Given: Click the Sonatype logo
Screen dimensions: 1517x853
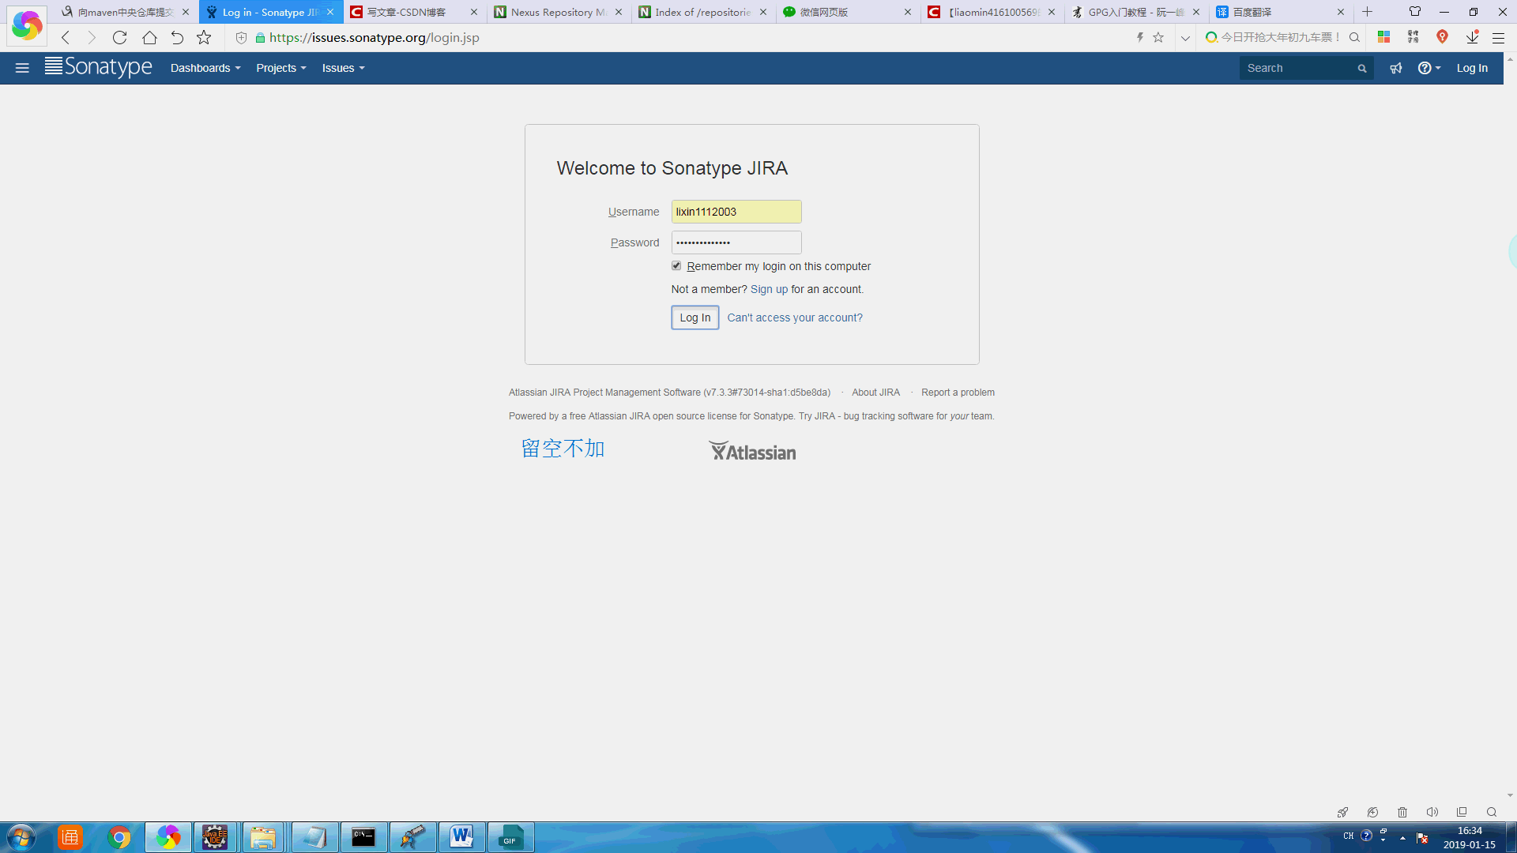Looking at the screenshot, I should [x=99, y=67].
